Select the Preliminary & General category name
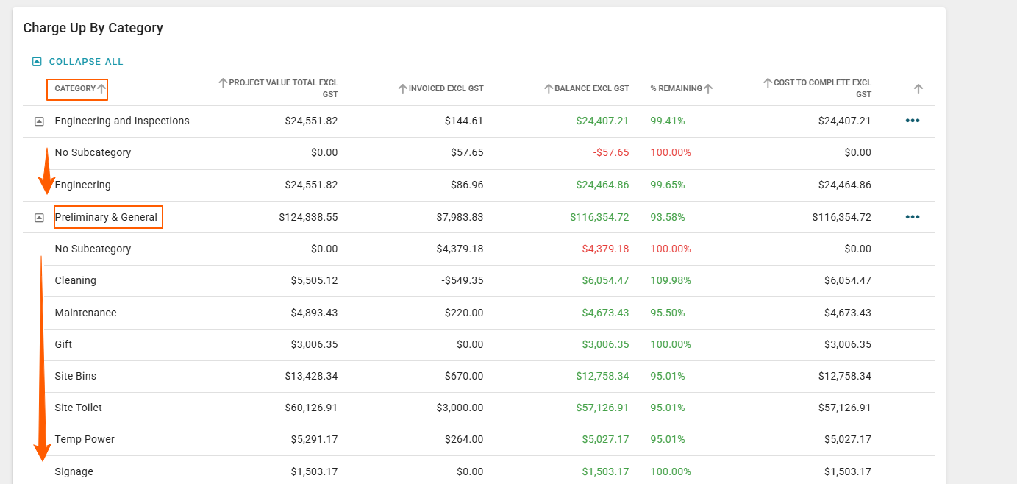Screen dimensions: 1017x484 (106, 217)
